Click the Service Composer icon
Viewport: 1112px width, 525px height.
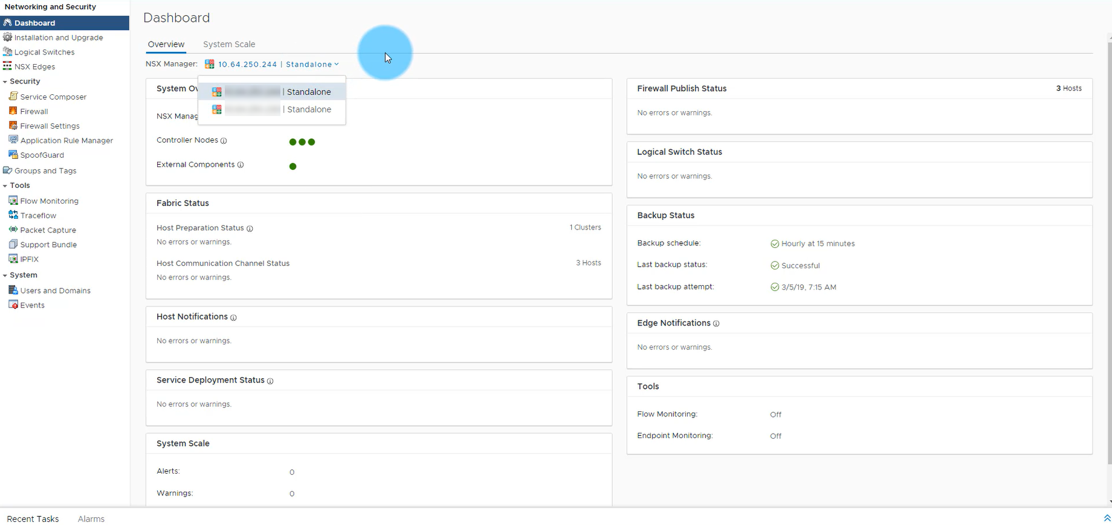(x=13, y=97)
